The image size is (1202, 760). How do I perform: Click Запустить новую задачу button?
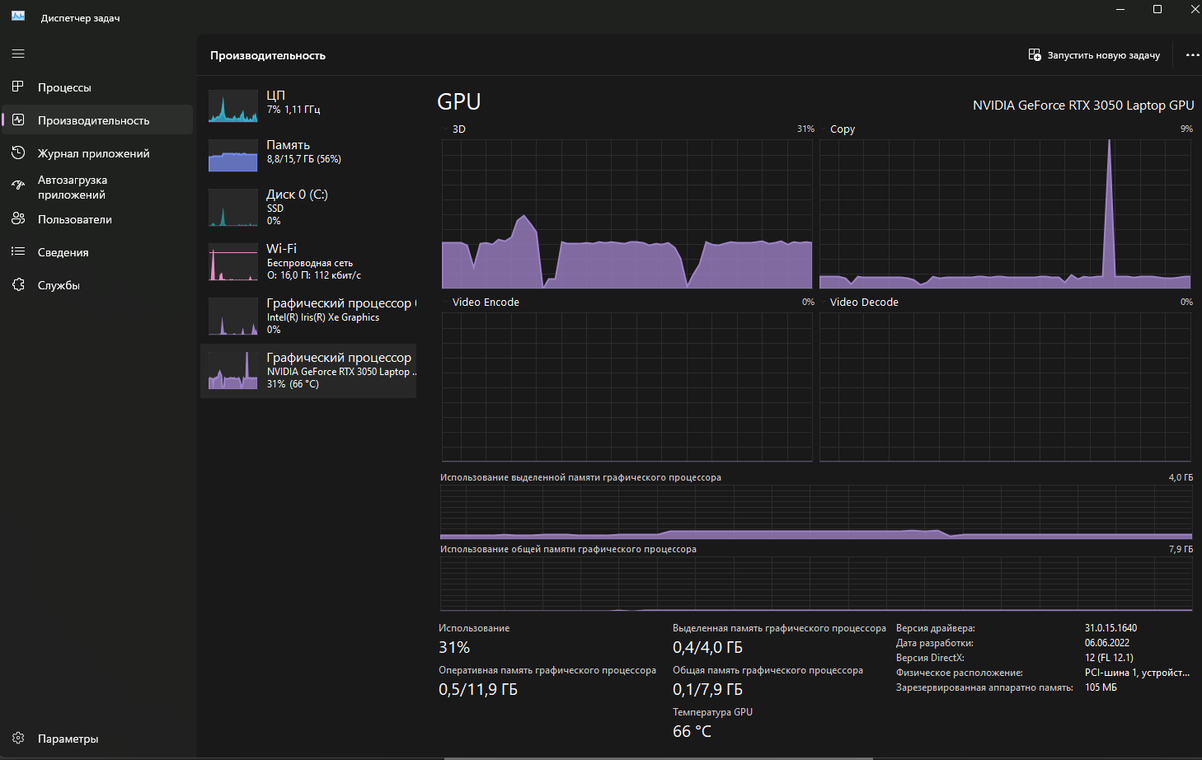(x=1094, y=55)
